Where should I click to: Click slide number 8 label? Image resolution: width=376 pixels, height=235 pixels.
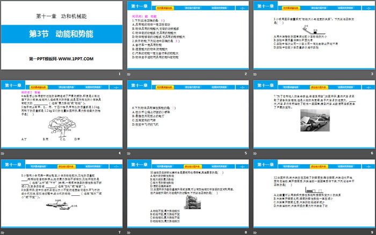tap(246, 232)
